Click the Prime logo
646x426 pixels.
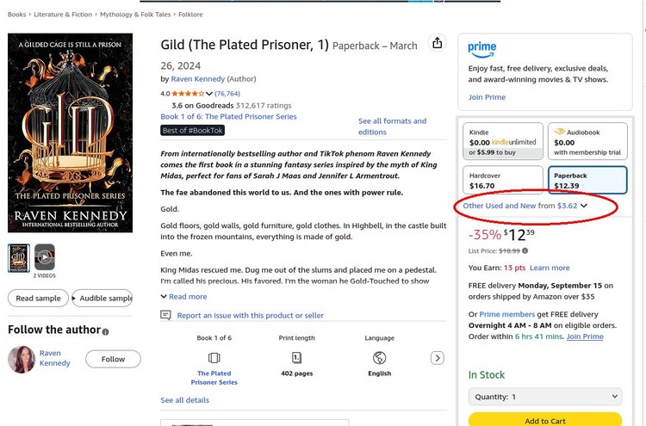[x=482, y=49]
